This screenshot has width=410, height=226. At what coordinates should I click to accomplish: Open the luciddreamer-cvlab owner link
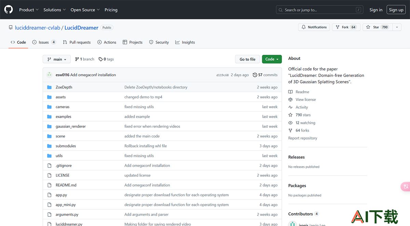coord(38,28)
